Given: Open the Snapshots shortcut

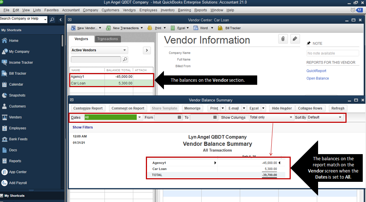Looking at the screenshot, I should pyautogui.click(x=17, y=95).
